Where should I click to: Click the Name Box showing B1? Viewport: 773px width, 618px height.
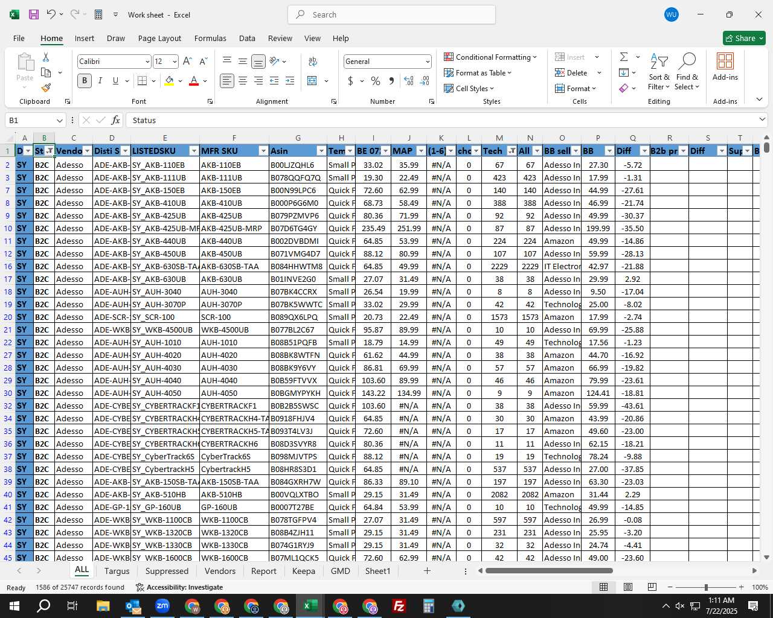click(x=35, y=120)
